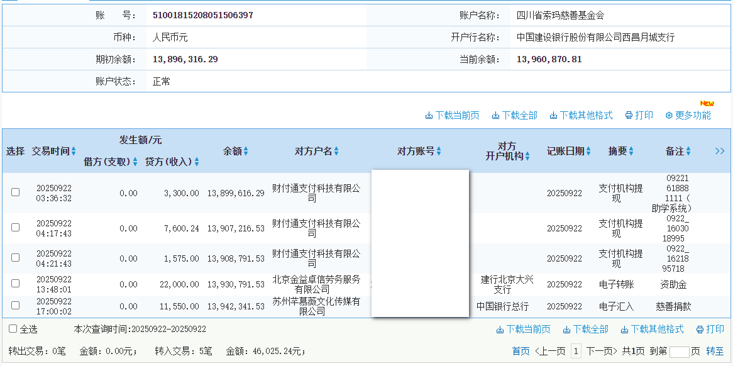Click the bottom printer icon
The height and width of the screenshot is (366, 733).
pyautogui.click(x=700, y=330)
